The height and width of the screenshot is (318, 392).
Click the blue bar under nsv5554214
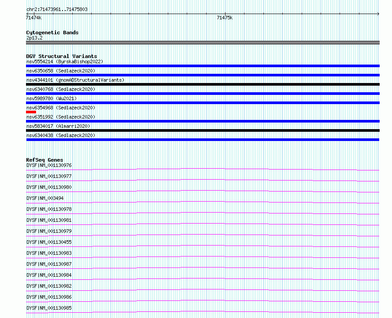click(203, 66)
